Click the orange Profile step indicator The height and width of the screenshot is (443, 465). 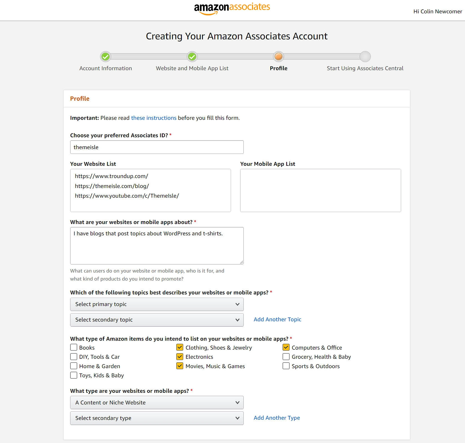pos(279,56)
